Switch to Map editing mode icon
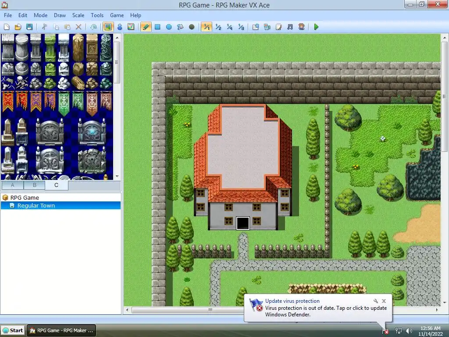Image resolution: width=449 pixels, height=337 pixels. pos(108,27)
